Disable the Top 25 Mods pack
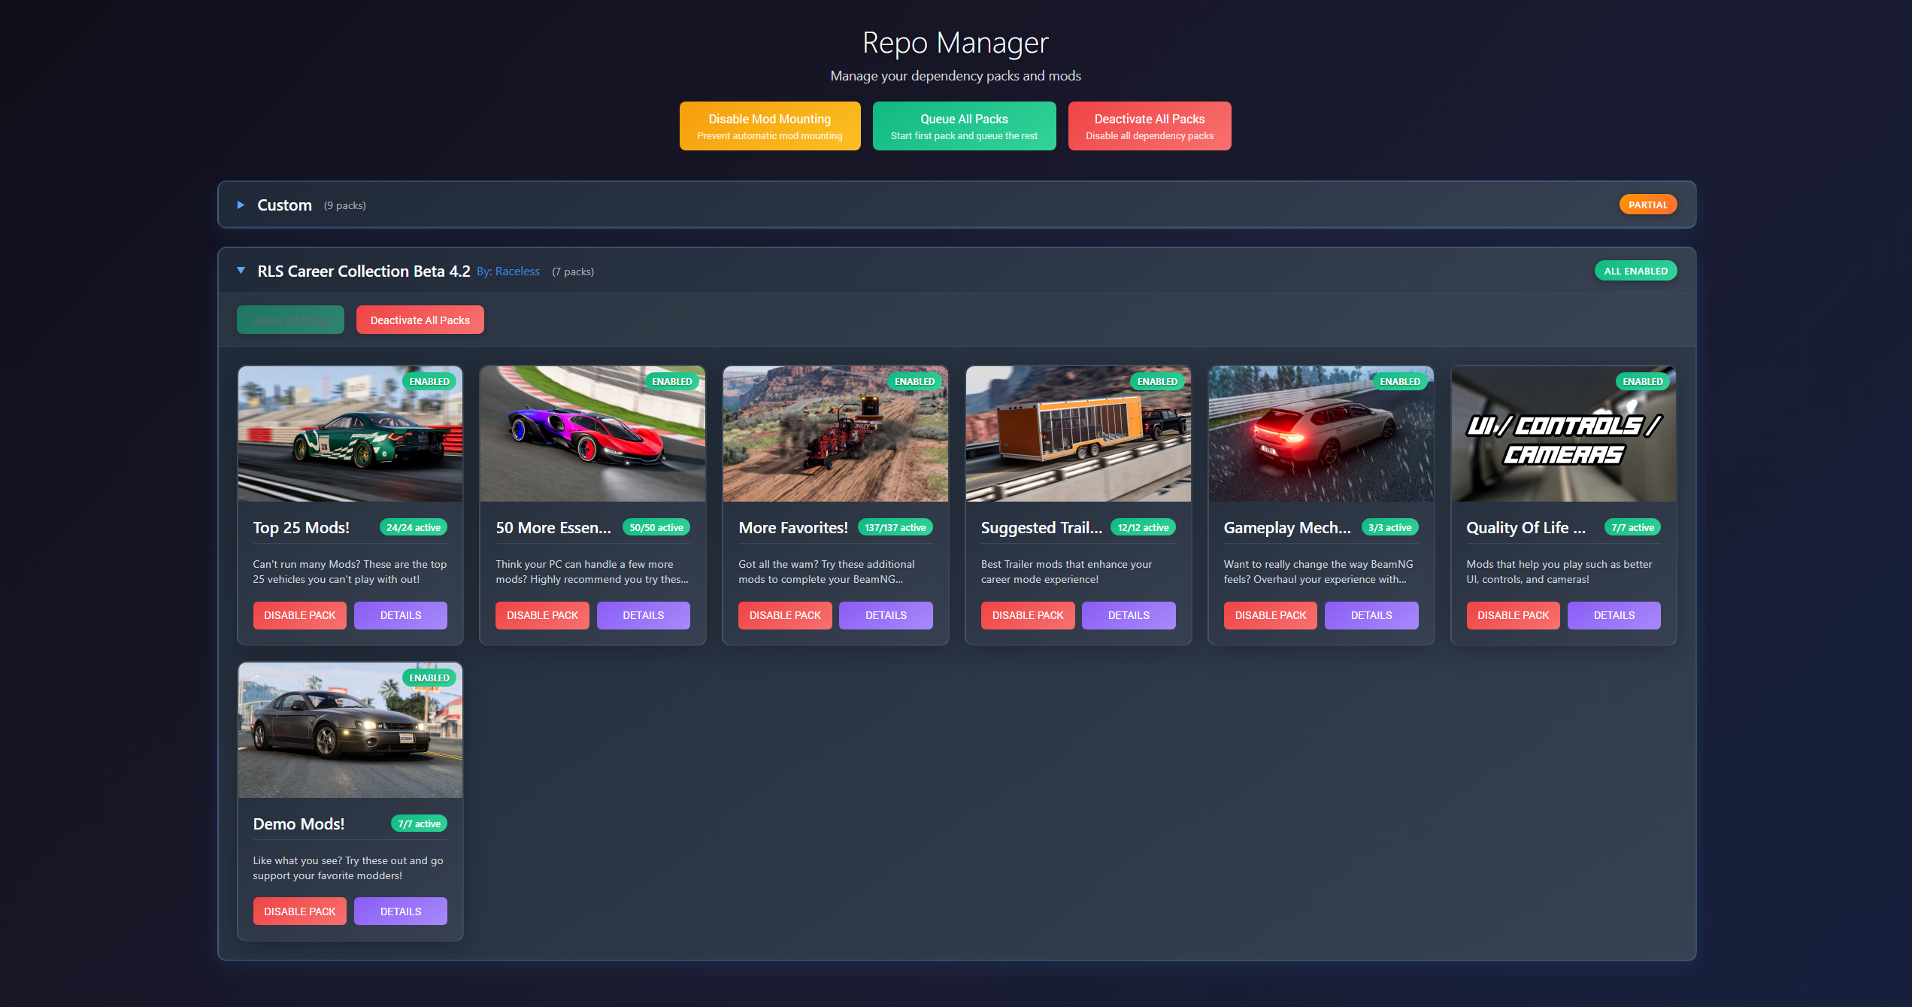 pos(299,615)
